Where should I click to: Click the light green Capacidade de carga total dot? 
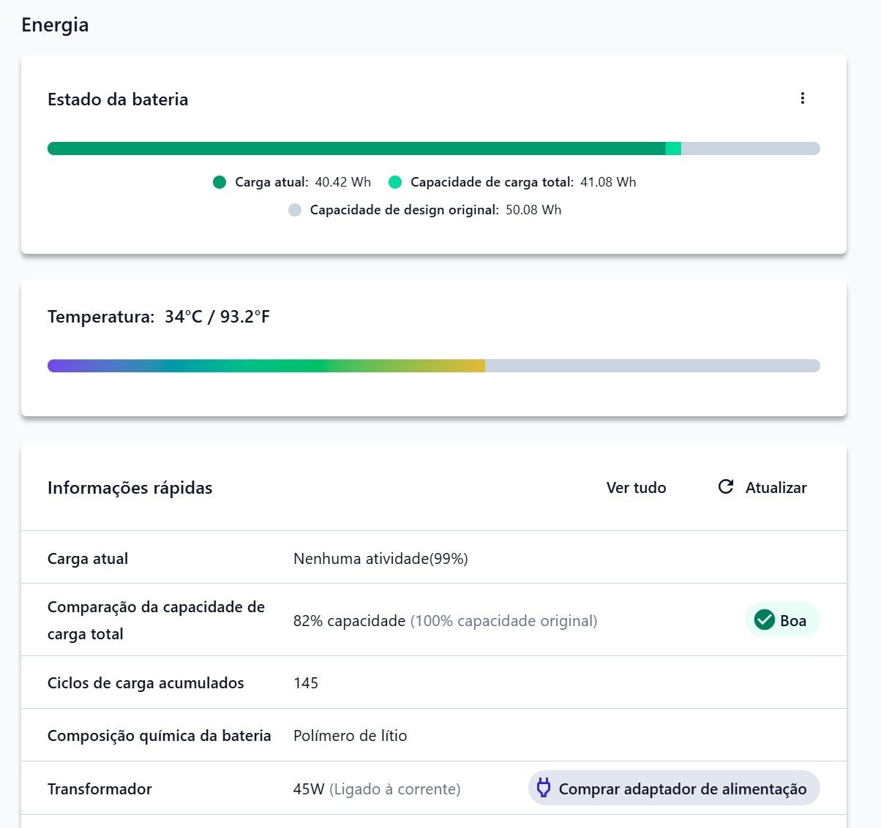(395, 182)
